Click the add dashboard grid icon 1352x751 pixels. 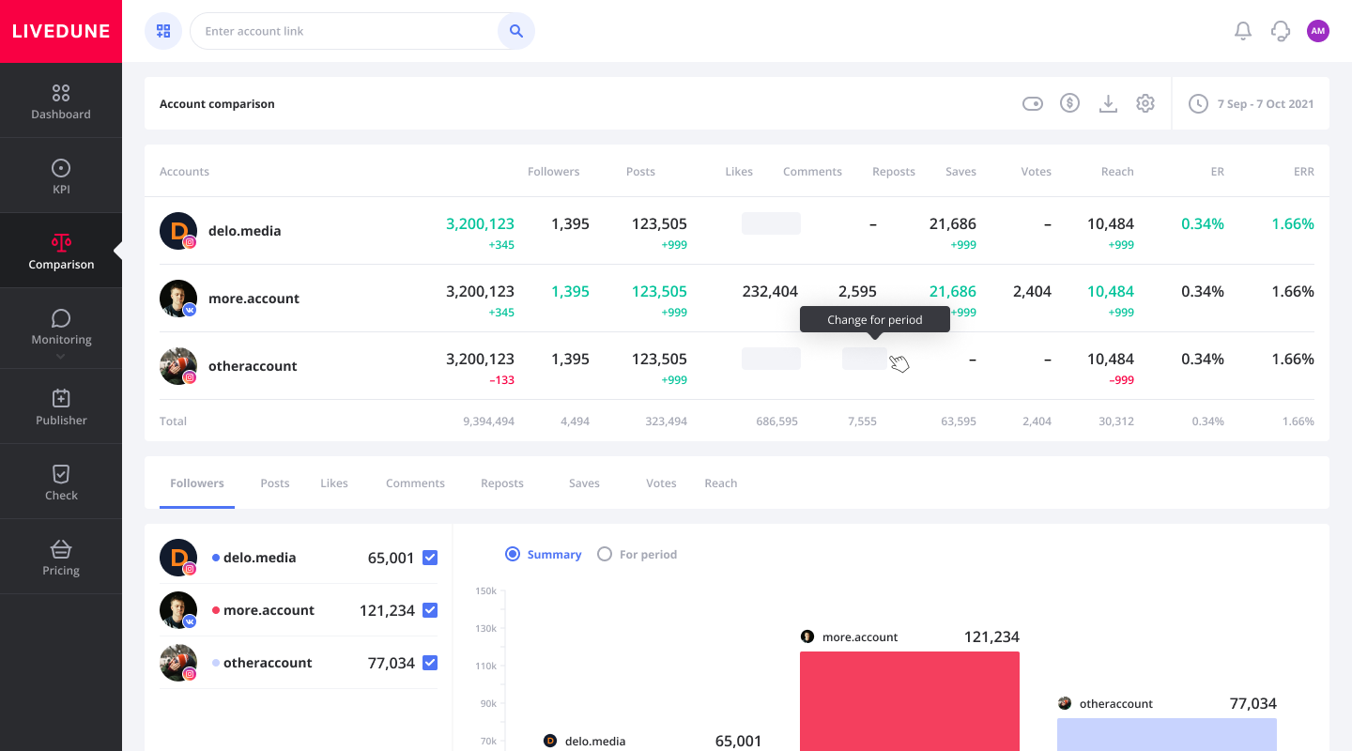163,31
